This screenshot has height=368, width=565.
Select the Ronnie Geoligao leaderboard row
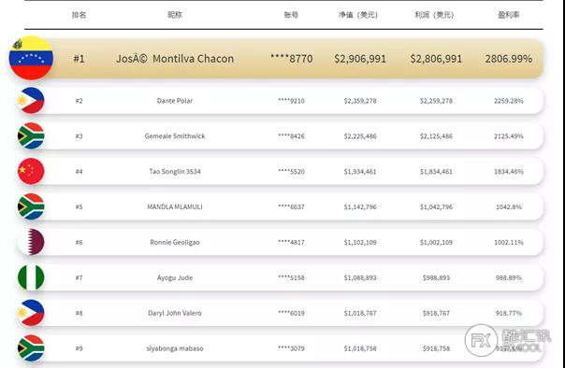[x=281, y=242]
